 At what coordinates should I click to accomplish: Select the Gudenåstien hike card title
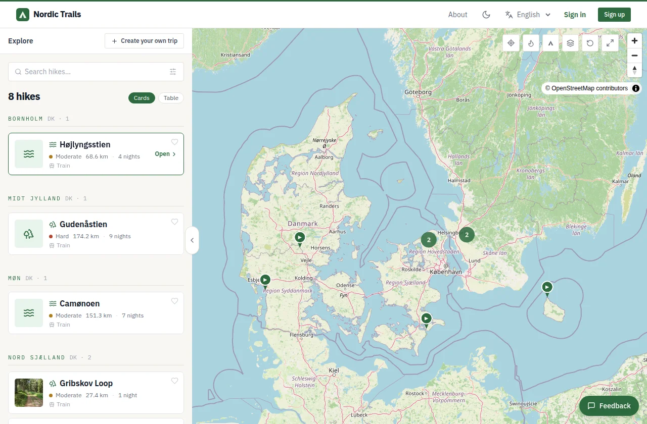(x=83, y=224)
